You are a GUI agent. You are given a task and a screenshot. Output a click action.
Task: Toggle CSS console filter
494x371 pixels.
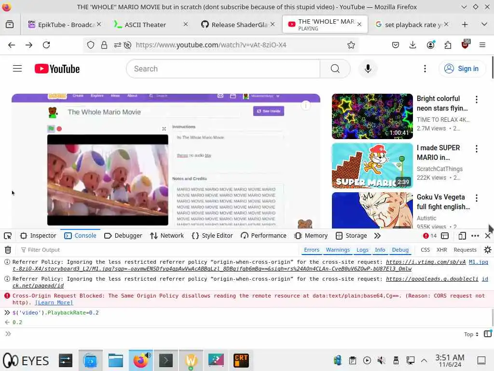pos(425,250)
